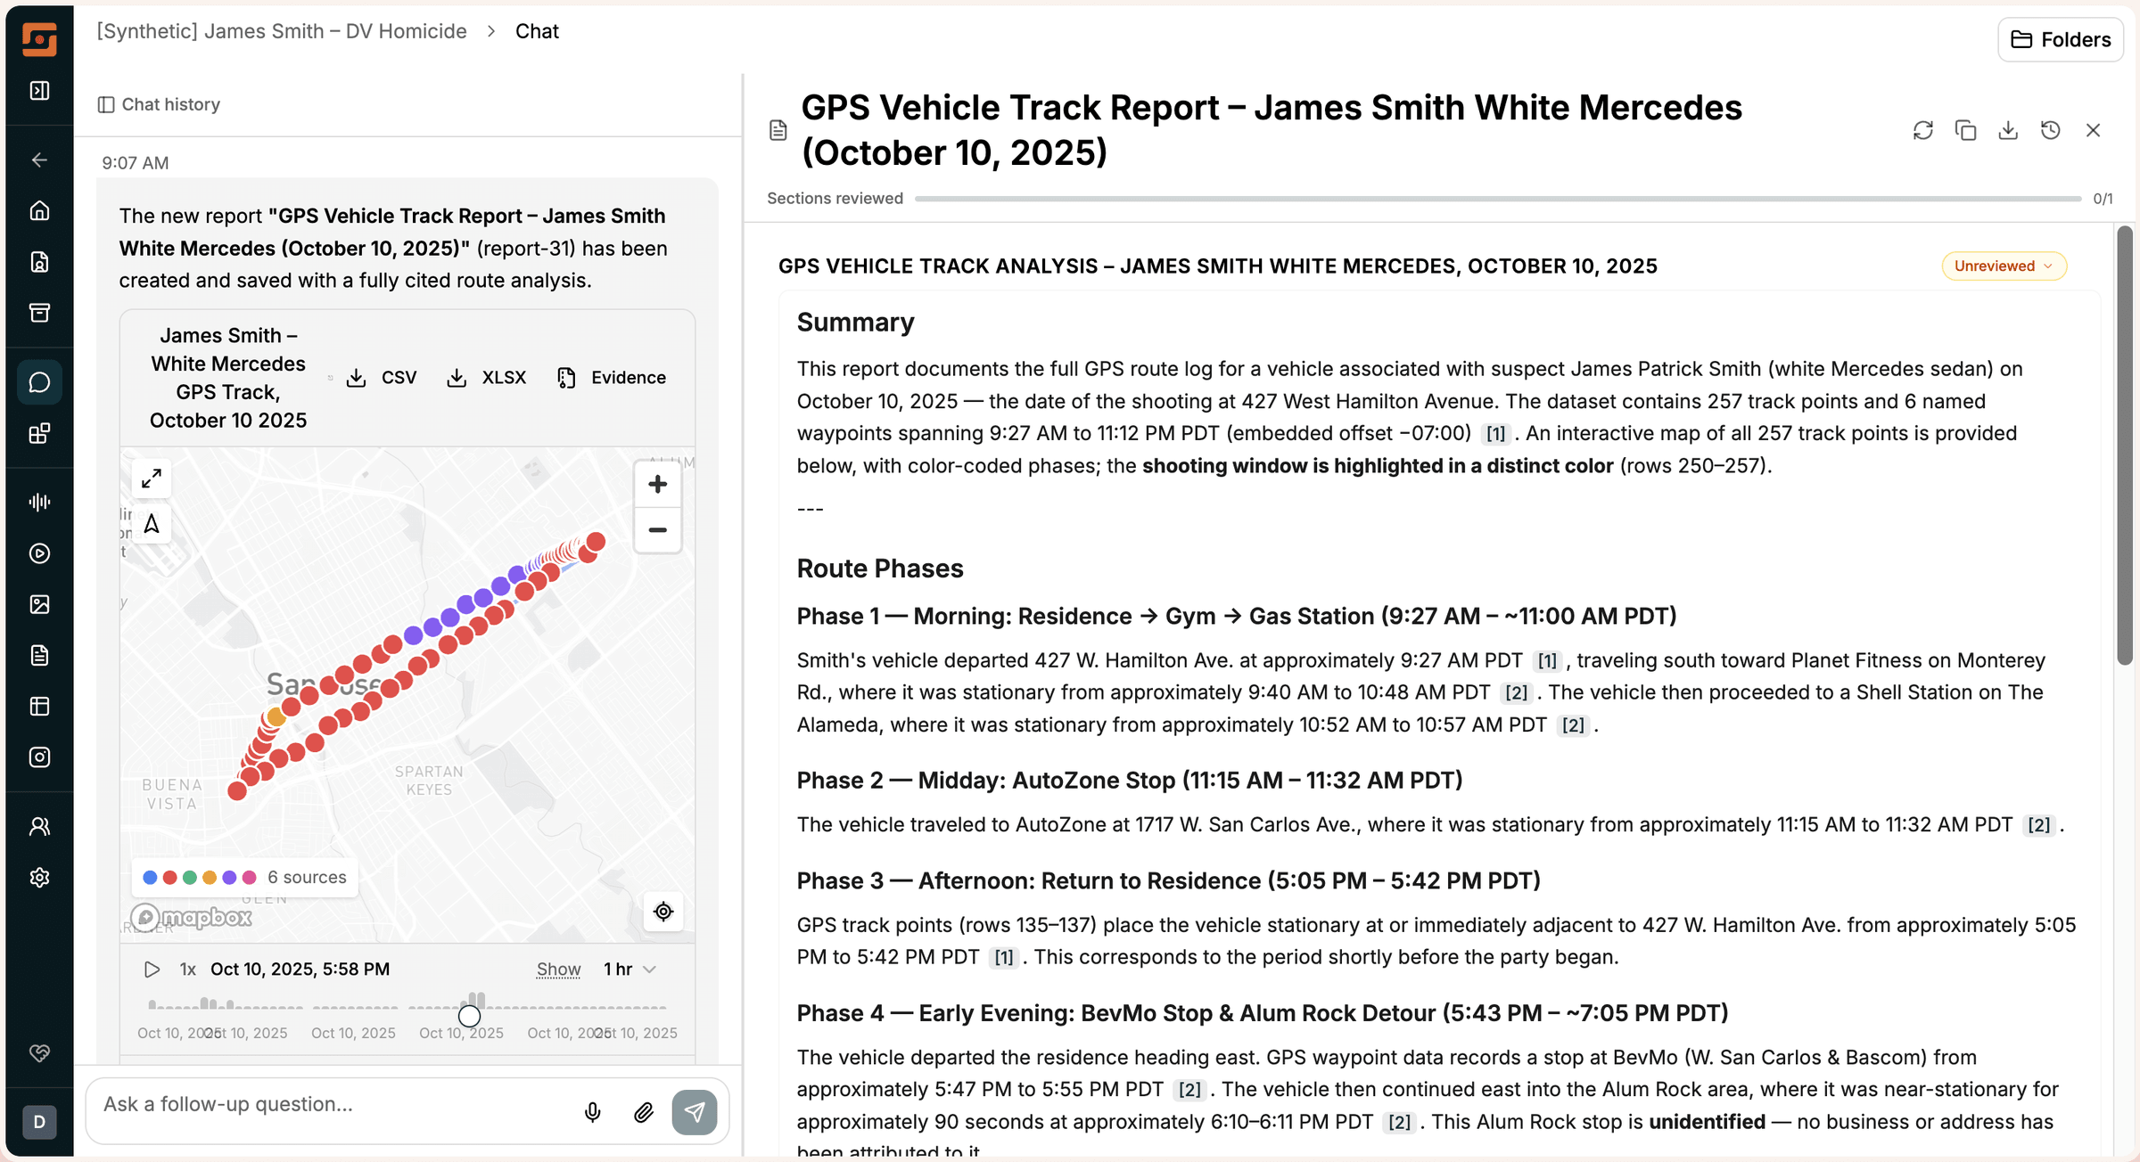This screenshot has height=1162, width=2140.
Task: Zoom in on the map
Action: 657,484
